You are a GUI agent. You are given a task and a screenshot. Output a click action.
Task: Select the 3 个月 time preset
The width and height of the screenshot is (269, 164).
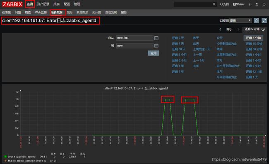pyautogui.click(x=179, y=55)
